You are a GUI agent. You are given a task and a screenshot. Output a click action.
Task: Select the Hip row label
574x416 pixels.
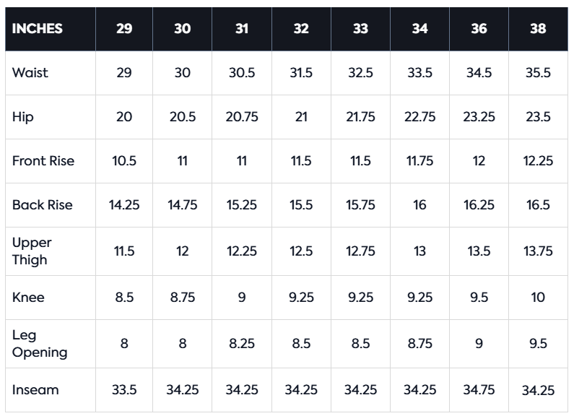(23, 117)
